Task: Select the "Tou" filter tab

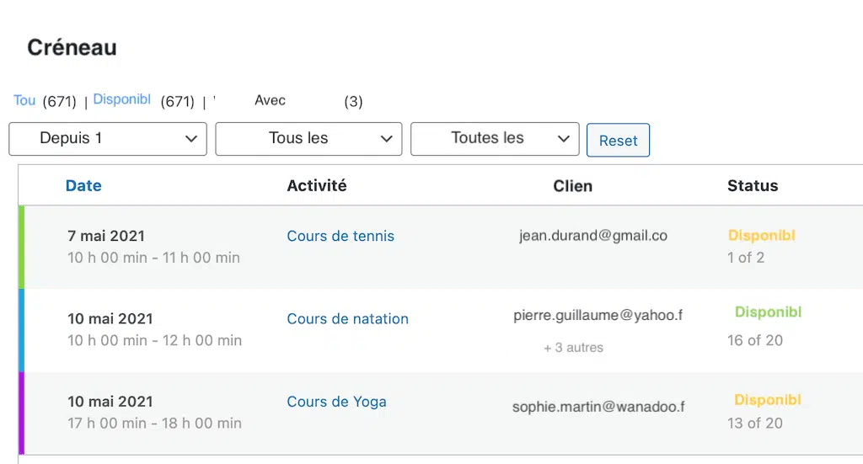Action: point(24,100)
